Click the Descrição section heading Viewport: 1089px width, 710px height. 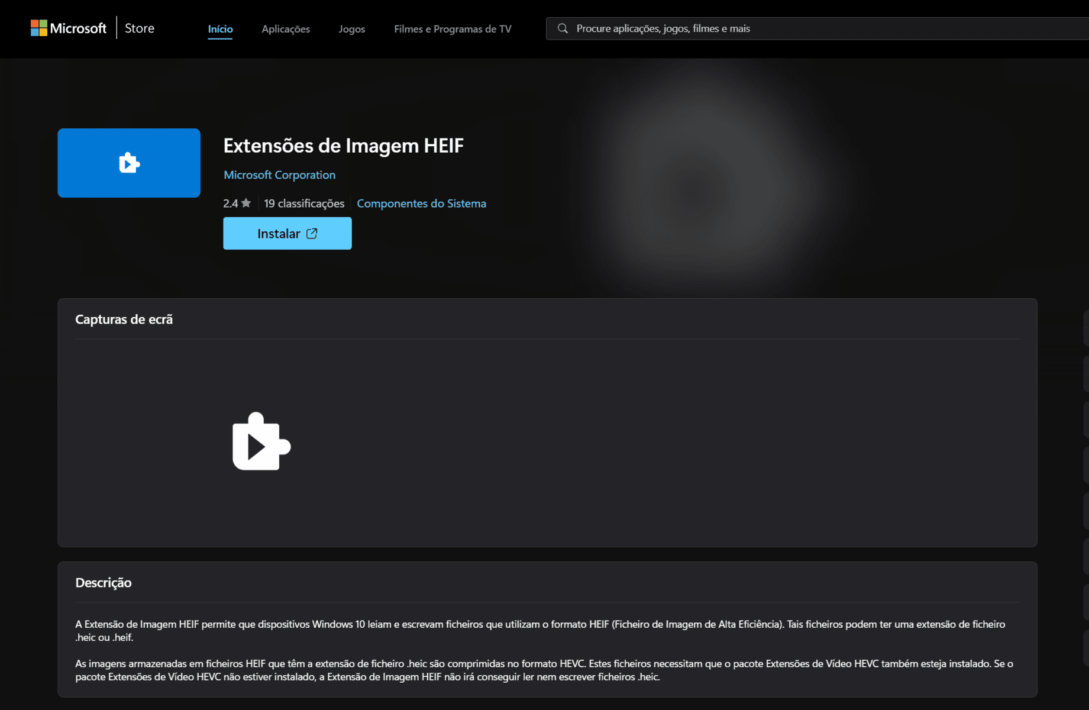click(x=103, y=583)
